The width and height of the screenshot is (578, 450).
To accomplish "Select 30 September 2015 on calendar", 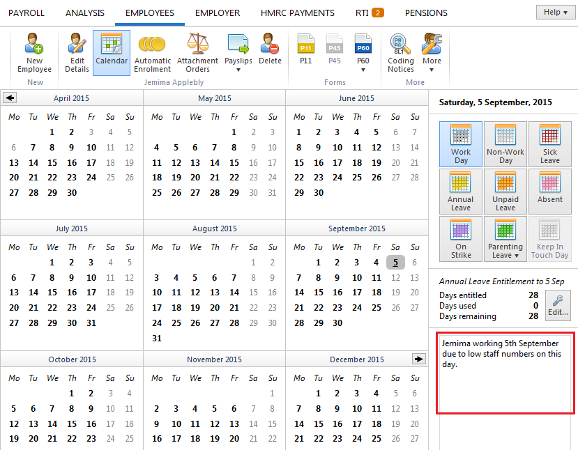I will tap(337, 323).
